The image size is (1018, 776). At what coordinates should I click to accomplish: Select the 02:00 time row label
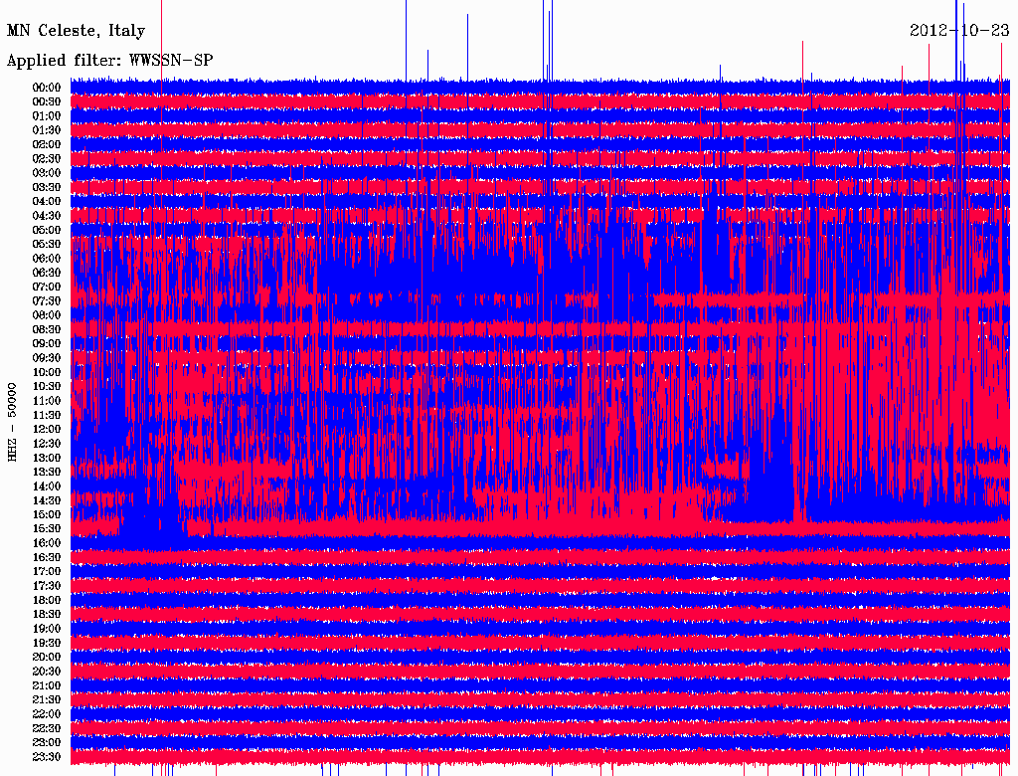pyautogui.click(x=47, y=145)
